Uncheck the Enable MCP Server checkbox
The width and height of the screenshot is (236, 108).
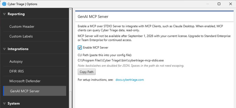(80, 47)
